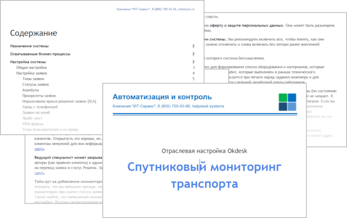The height and width of the screenshot is (218, 347).
Task: Click the 'Автоматизация и контроль' cover header
Action: 162,97
